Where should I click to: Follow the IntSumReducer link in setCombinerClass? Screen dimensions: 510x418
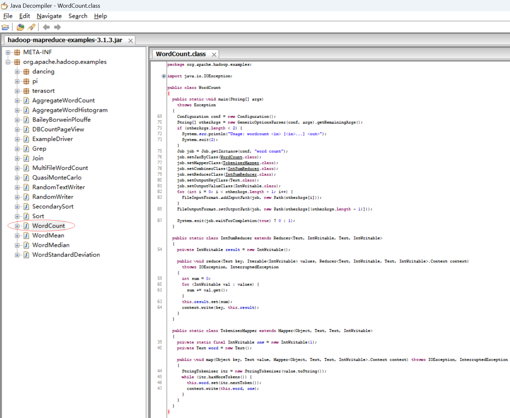tap(243, 169)
